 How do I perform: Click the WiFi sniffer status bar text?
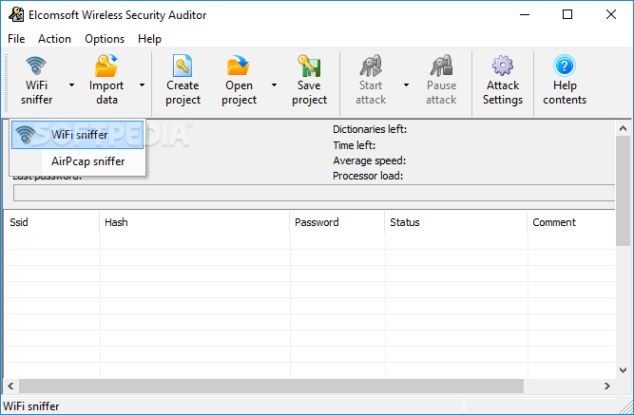click(31, 406)
